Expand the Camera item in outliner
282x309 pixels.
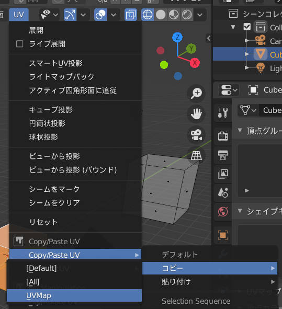(246, 40)
